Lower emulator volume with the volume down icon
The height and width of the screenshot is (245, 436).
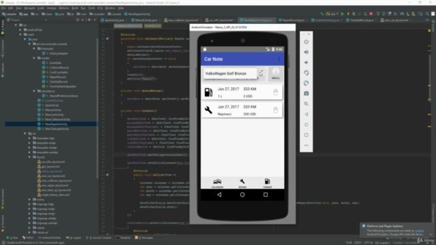pyautogui.click(x=306, y=63)
